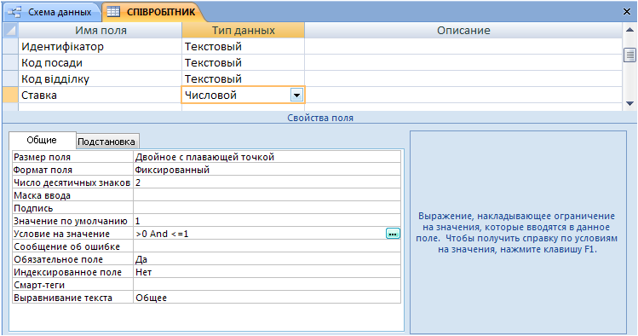Click the Индексированное поле value Нет
Screen dimensions: 638x336
coord(267,272)
